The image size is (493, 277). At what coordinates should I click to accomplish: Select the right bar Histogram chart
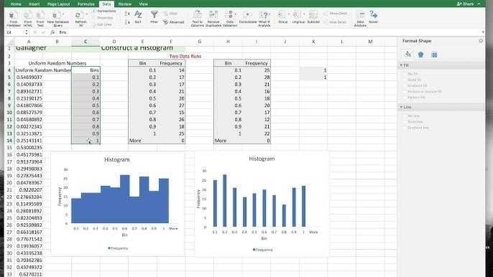[x=262, y=204]
